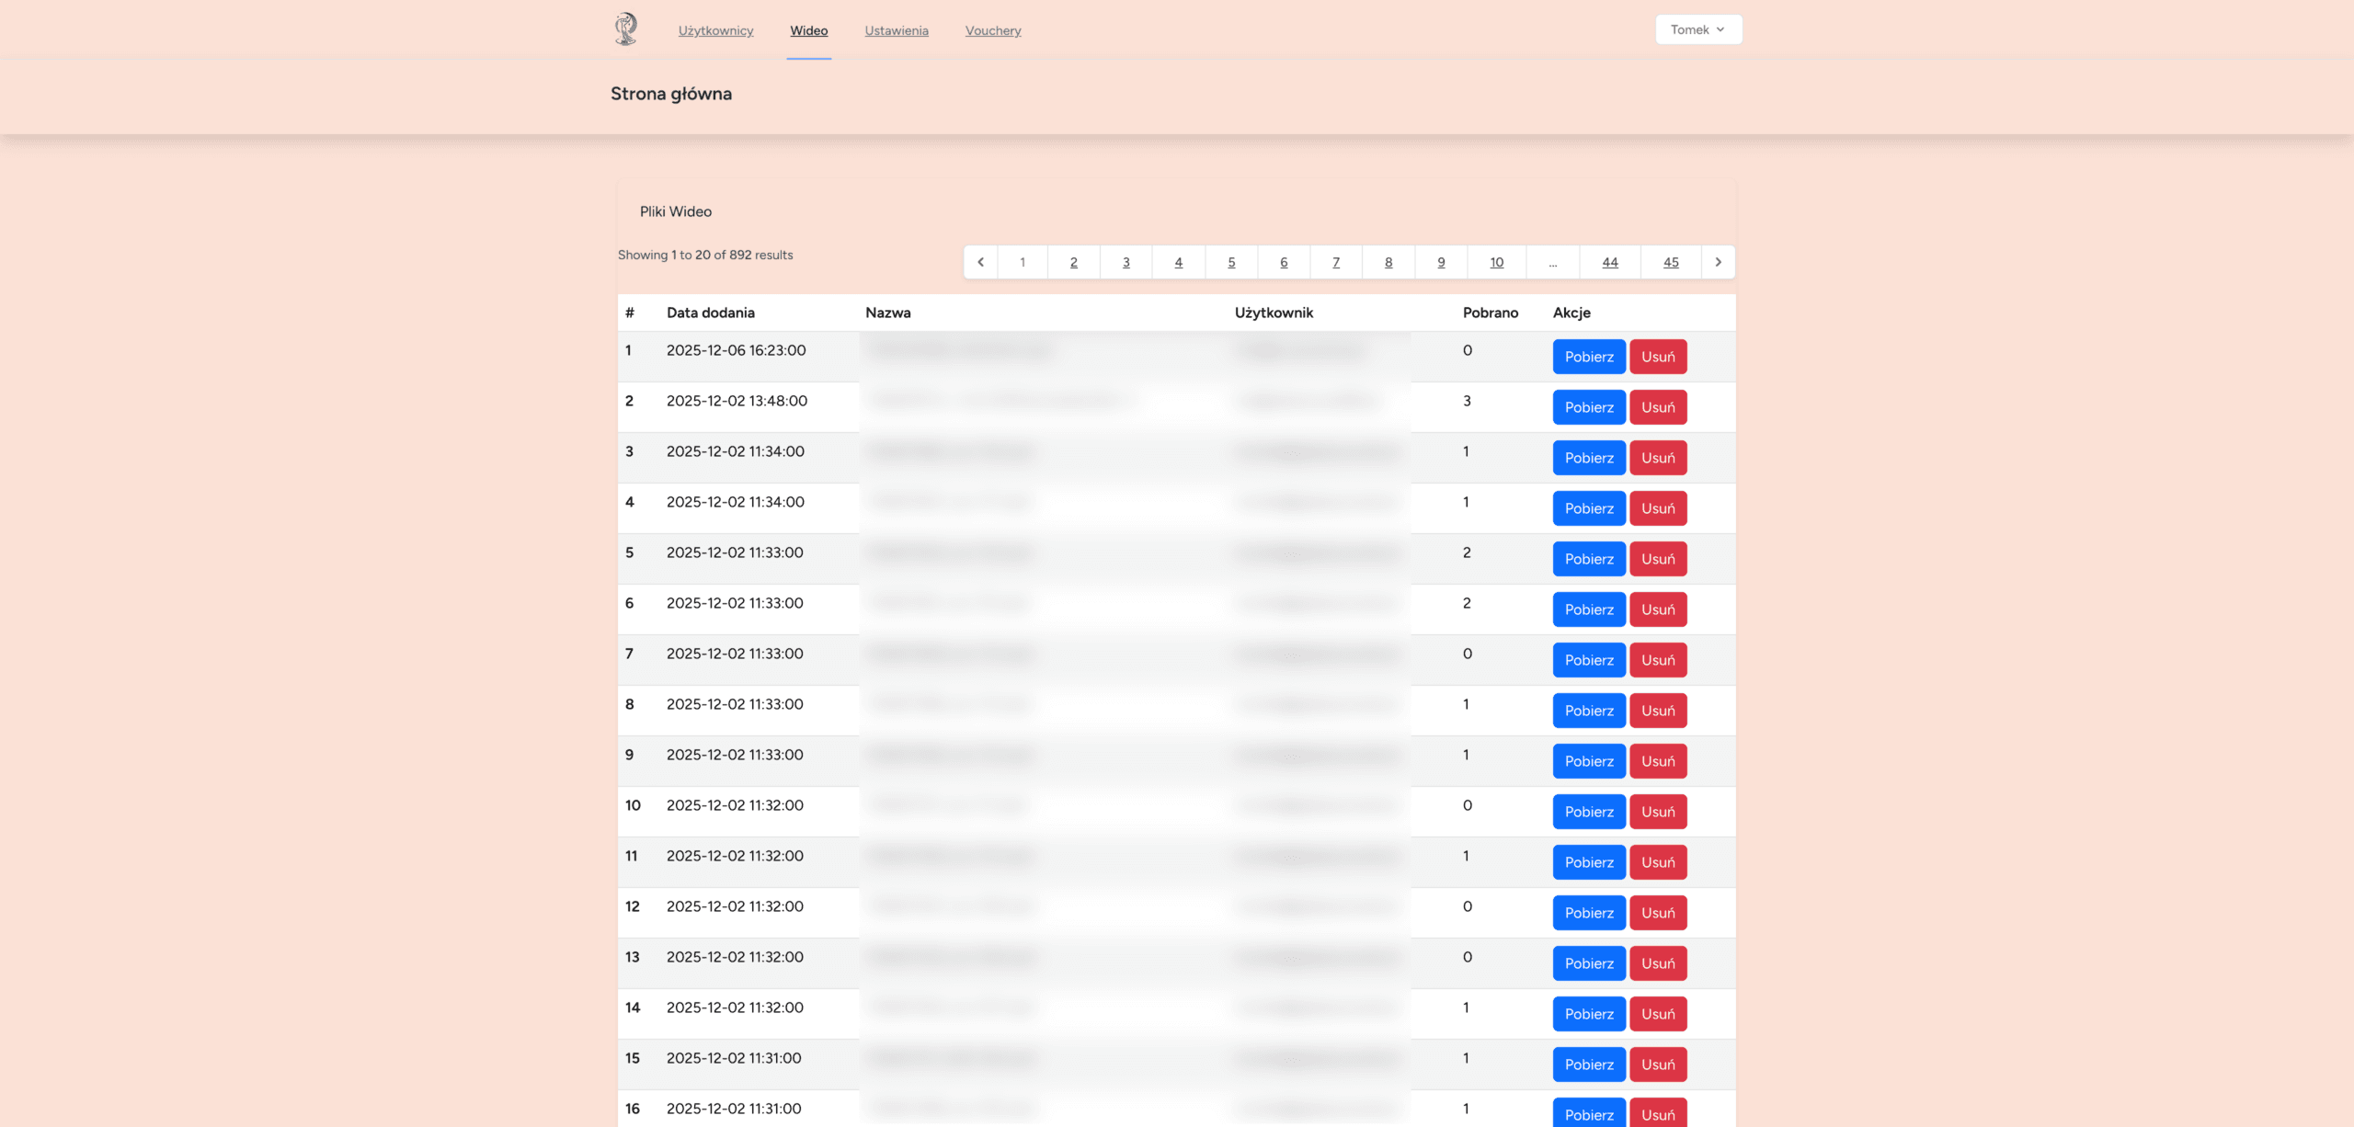Delete row 2 with Usuń button
The width and height of the screenshot is (2354, 1127).
[x=1657, y=407]
